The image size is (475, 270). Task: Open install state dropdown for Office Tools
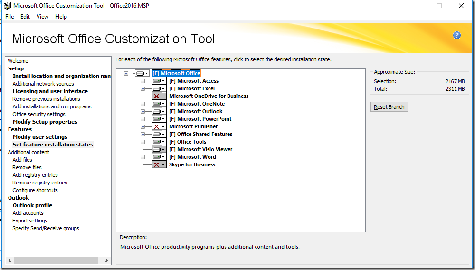coord(163,142)
